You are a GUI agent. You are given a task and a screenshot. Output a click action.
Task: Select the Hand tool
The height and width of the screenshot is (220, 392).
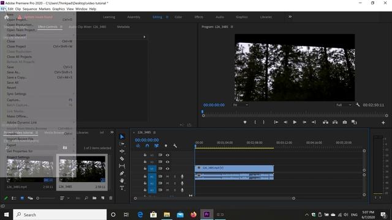click(x=122, y=180)
